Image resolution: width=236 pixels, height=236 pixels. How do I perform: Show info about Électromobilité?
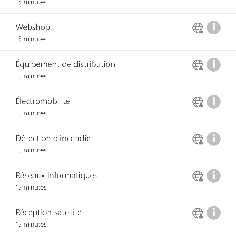click(214, 102)
